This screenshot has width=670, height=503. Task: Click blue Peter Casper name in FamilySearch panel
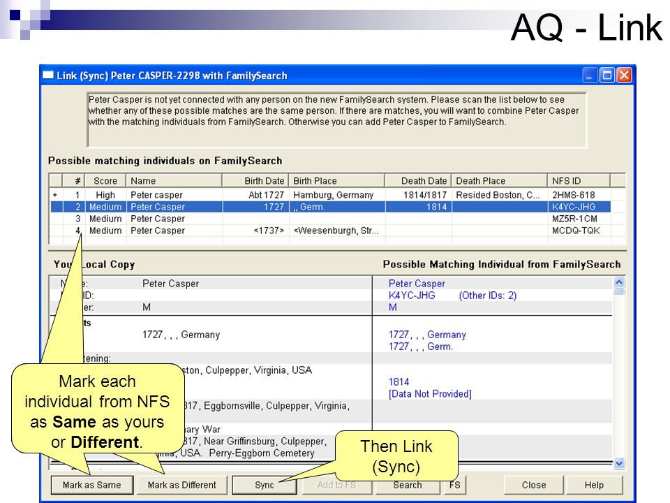tap(417, 284)
